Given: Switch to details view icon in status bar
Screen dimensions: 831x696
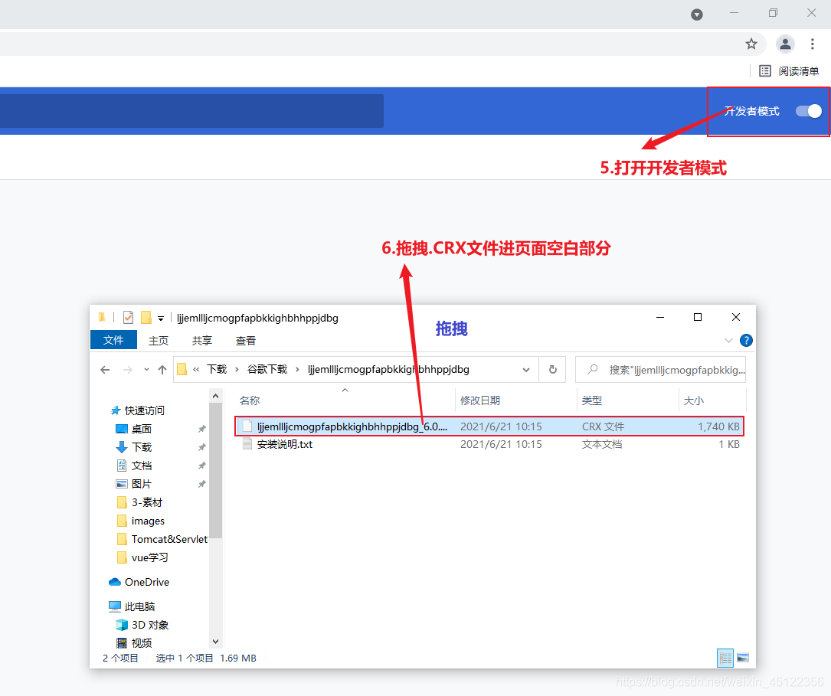Looking at the screenshot, I should (725, 658).
